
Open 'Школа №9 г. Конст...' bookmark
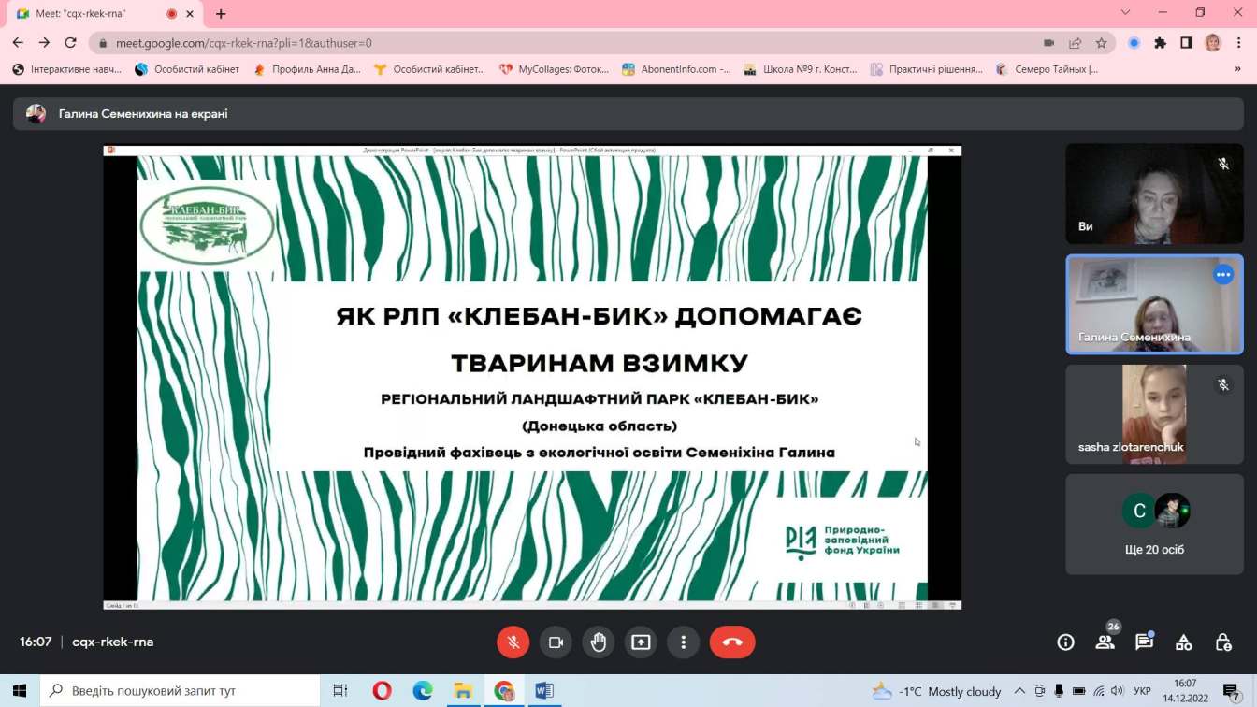pos(801,69)
